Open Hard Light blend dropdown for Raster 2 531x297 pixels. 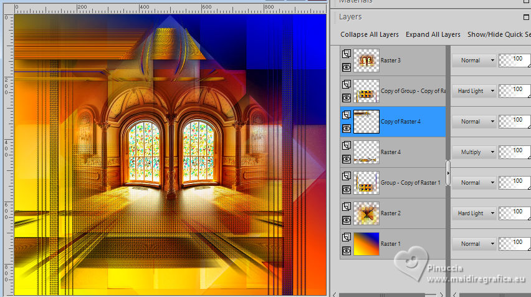[474, 213]
